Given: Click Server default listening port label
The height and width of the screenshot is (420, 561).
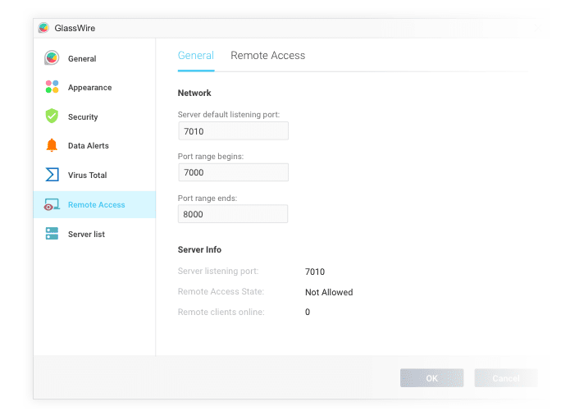Looking at the screenshot, I should 229,115.
